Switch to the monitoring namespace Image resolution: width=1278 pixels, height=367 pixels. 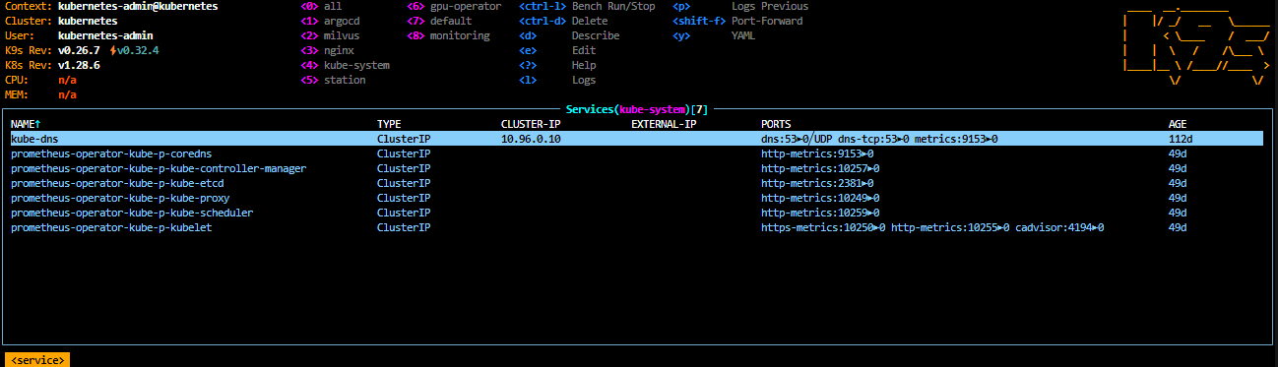click(x=448, y=35)
